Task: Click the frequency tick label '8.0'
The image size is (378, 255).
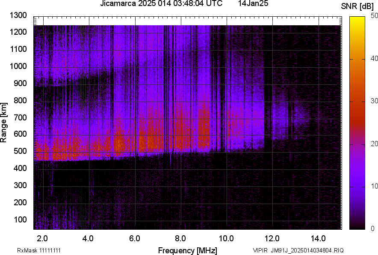Action: [180, 239]
